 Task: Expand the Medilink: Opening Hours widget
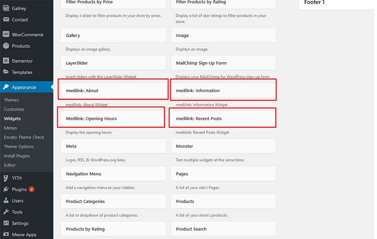pyautogui.click(x=113, y=118)
